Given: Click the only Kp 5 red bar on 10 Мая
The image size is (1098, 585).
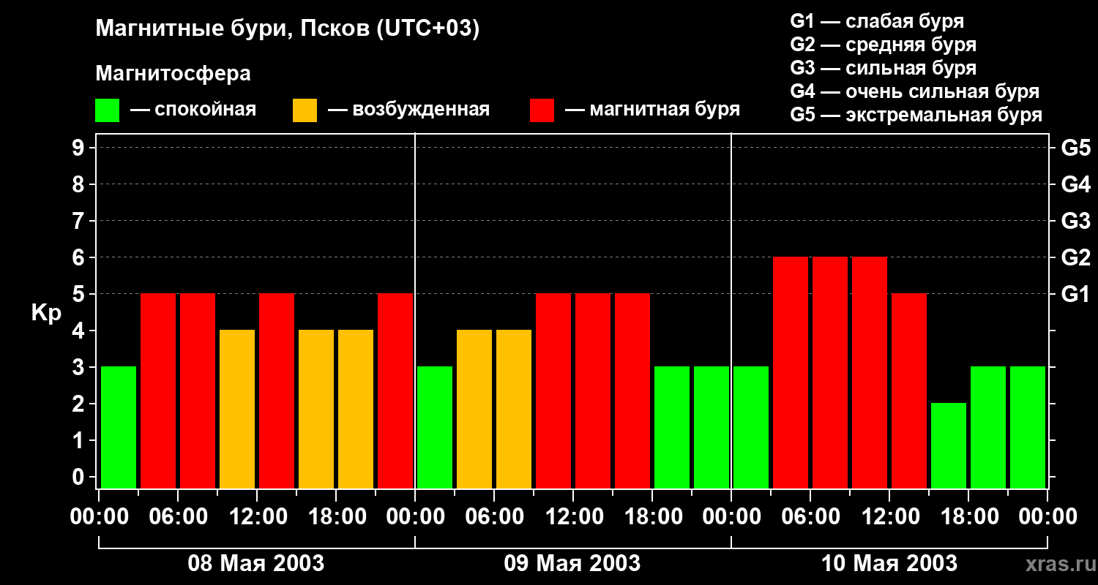Looking at the screenshot, I should [909, 390].
